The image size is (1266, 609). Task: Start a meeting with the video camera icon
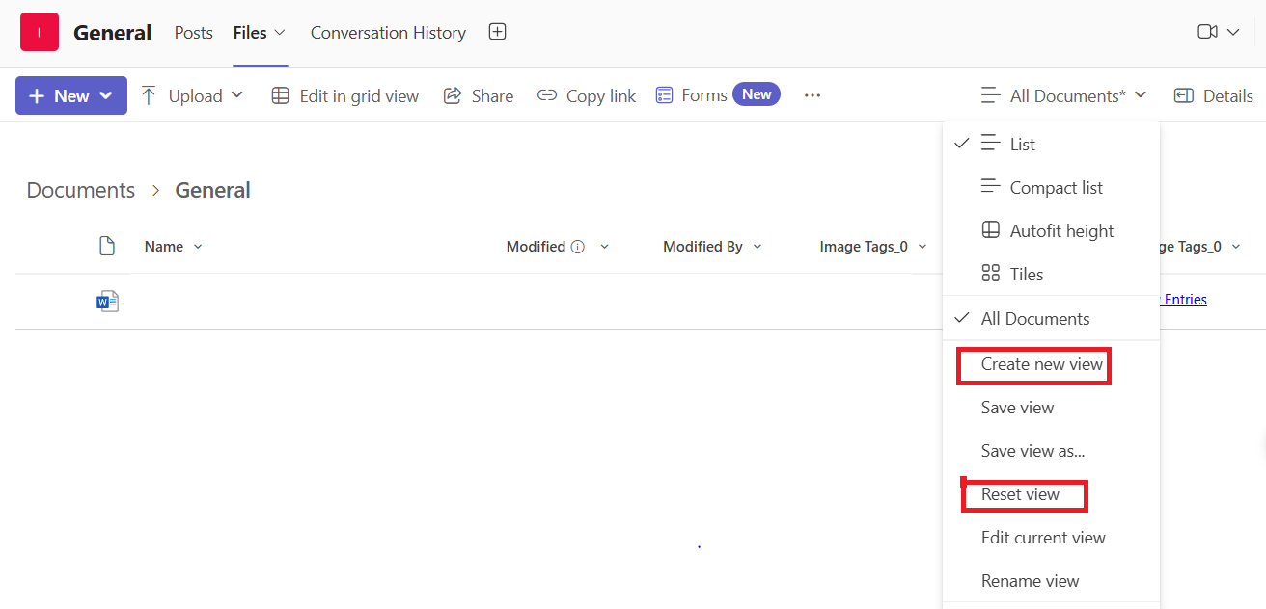click(1207, 32)
